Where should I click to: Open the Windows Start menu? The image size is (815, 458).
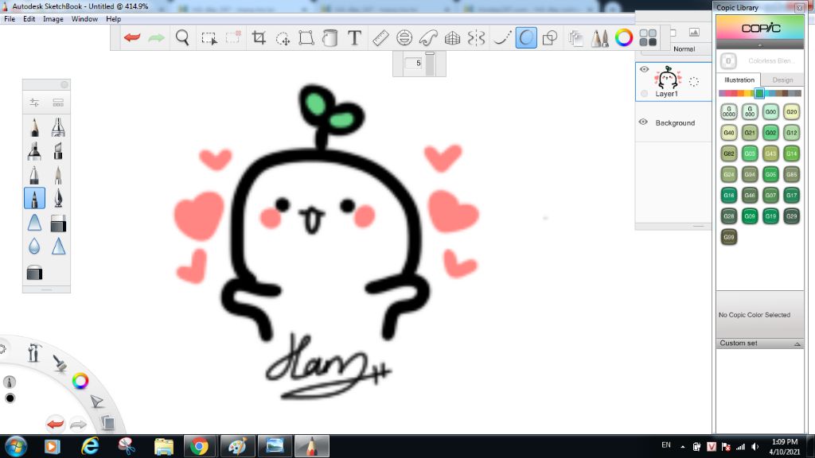pos(16,447)
